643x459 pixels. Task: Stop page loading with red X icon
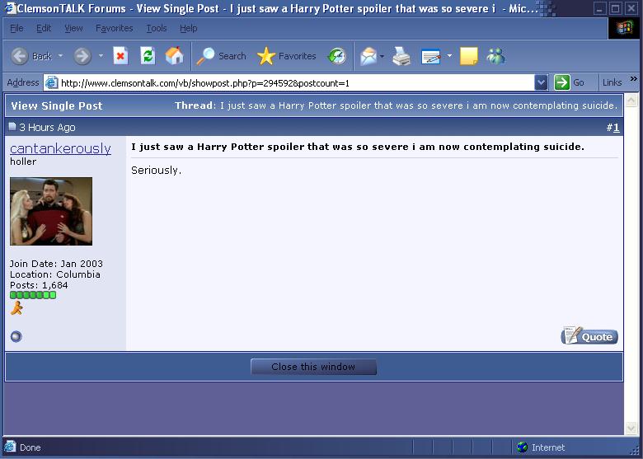(120, 56)
